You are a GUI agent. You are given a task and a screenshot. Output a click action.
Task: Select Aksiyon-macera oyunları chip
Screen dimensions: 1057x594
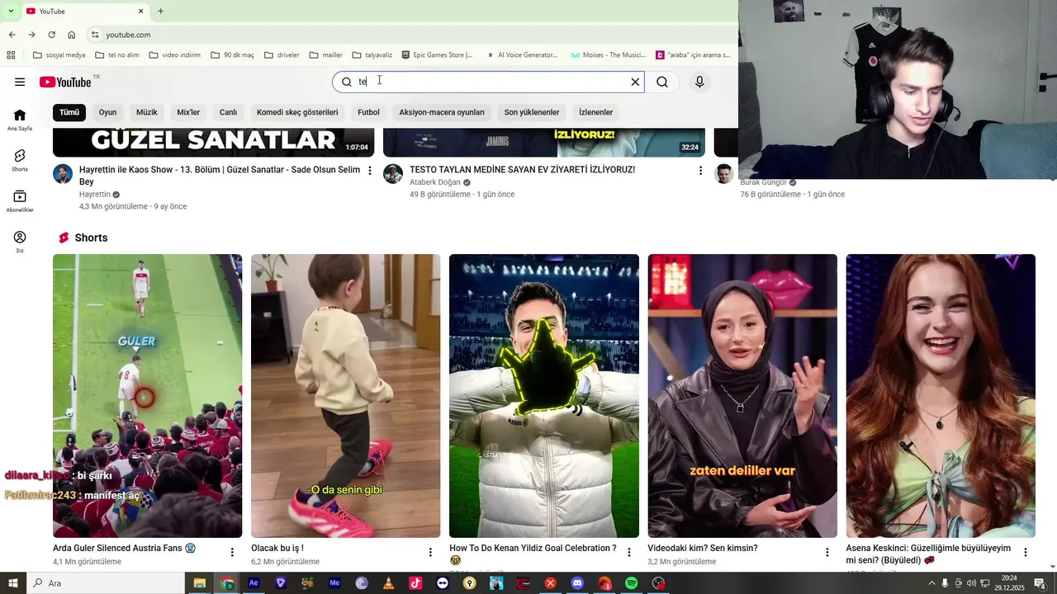(x=442, y=112)
